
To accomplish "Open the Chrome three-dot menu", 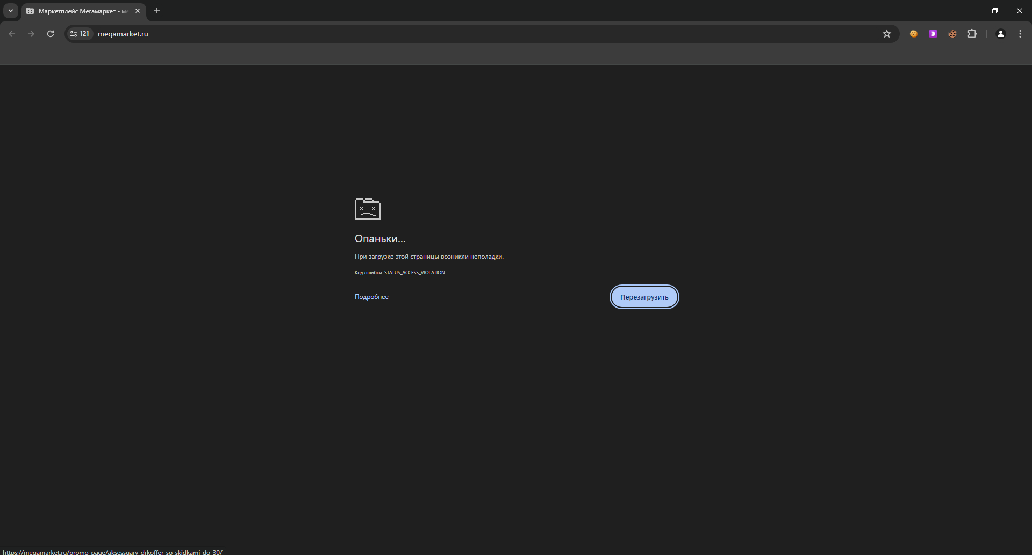I will [x=1020, y=34].
